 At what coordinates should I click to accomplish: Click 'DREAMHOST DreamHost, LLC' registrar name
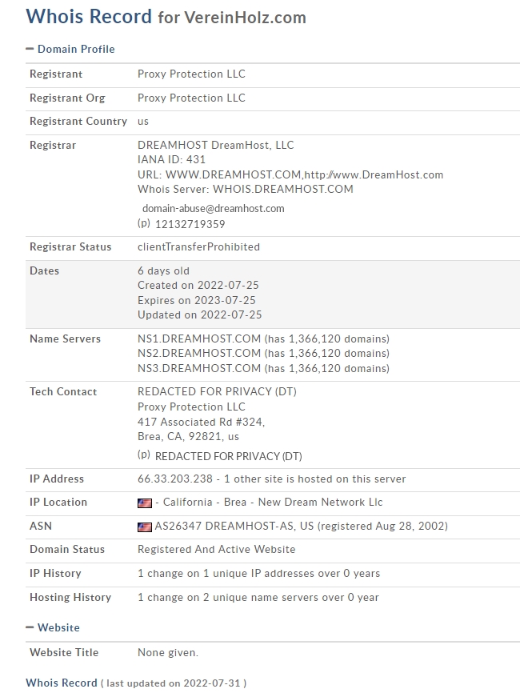click(215, 145)
